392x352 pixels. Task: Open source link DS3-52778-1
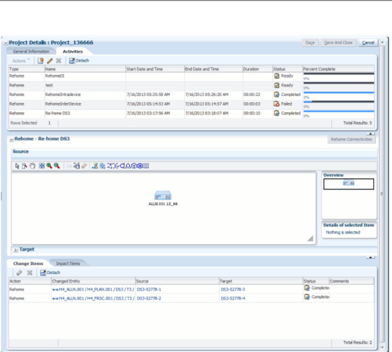pyautogui.click(x=149, y=290)
